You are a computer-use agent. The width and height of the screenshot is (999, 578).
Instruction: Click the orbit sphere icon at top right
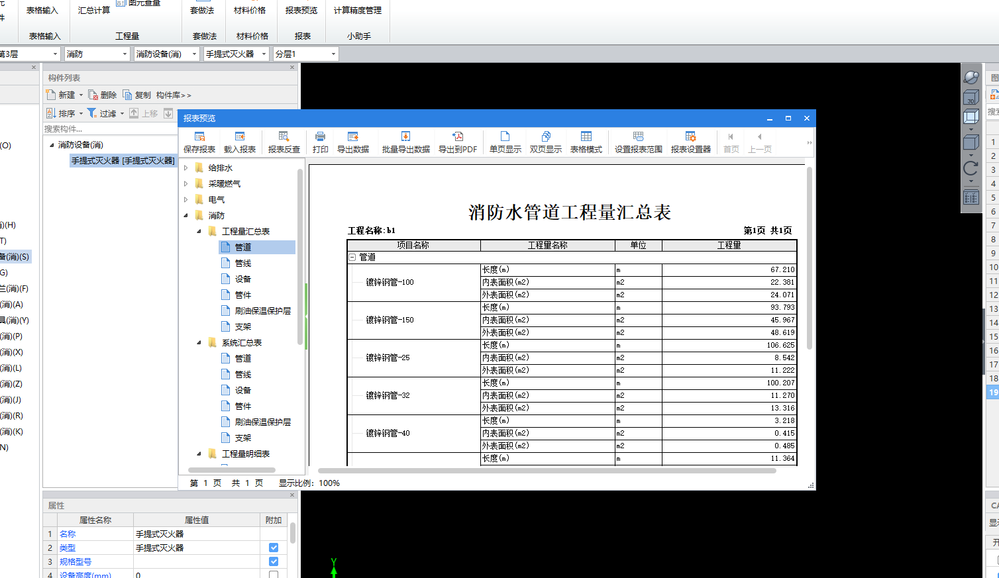(971, 77)
